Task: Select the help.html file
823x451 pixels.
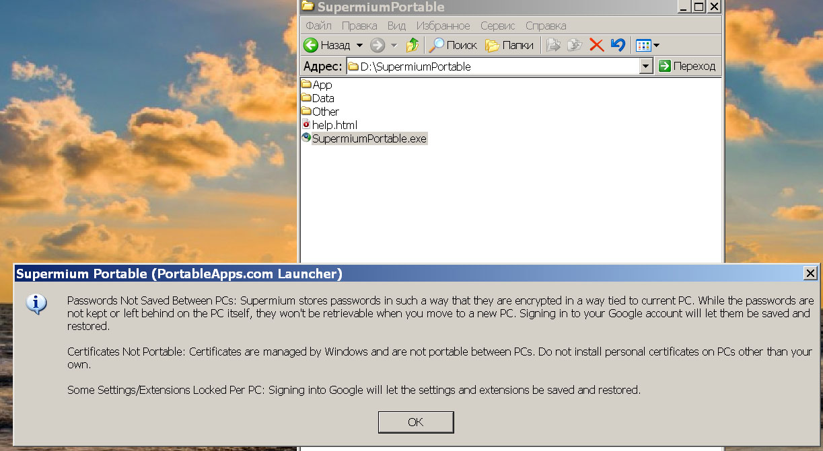Action: (x=334, y=125)
